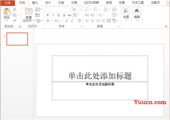This screenshot has height=120, width=170.
Task: Click the Distributed alignment icon
Action: [x=109, y=21]
